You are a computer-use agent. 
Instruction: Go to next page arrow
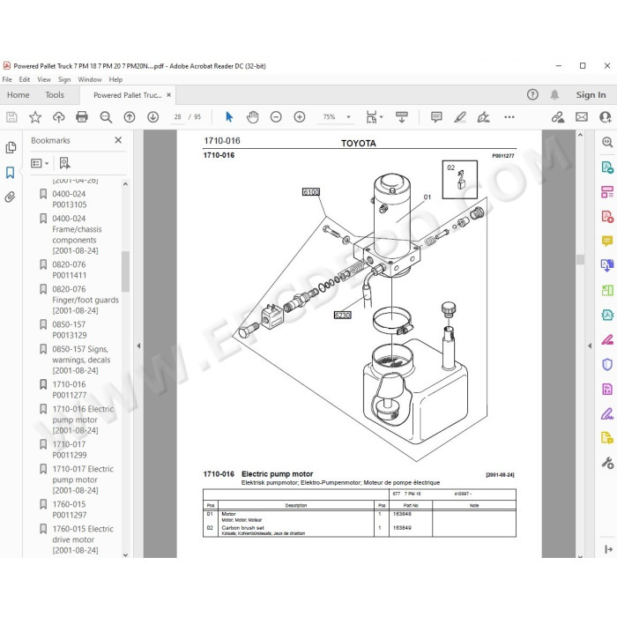[153, 117]
